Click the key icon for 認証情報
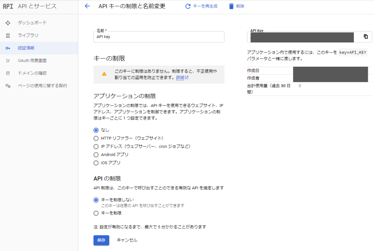This screenshot has height=251, width=374. point(8,48)
